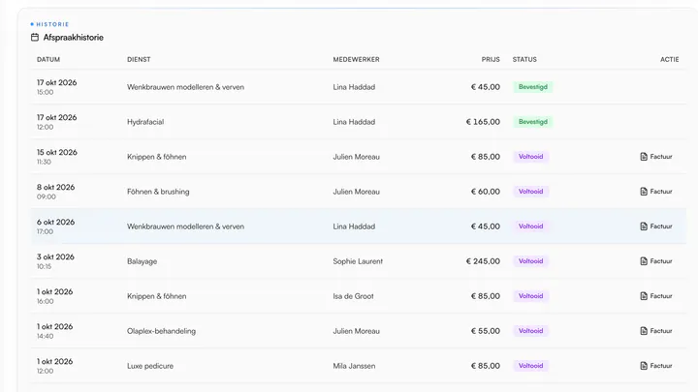Open Factuur for Isa de Groot appointment
This screenshot has height=392, width=698.
point(656,296)
